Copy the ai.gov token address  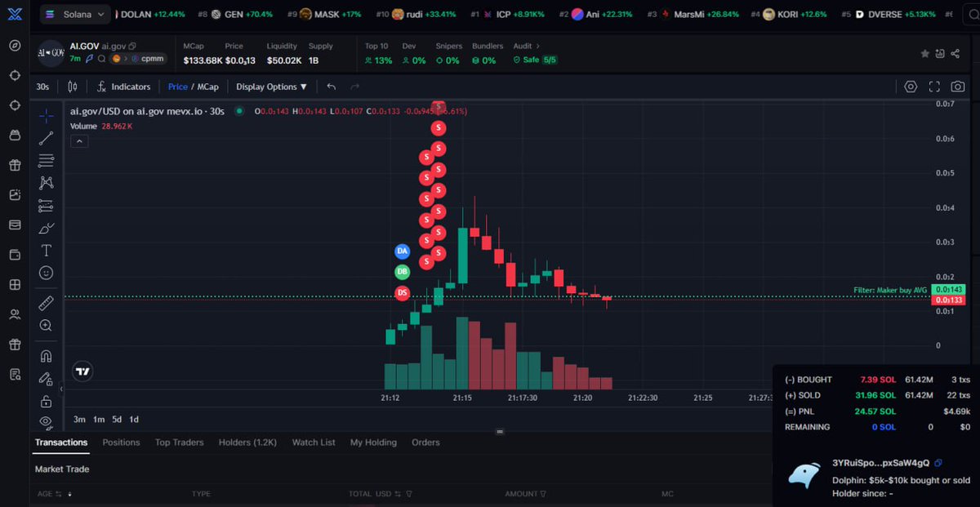pyautogui.click(x=133, y=47)
